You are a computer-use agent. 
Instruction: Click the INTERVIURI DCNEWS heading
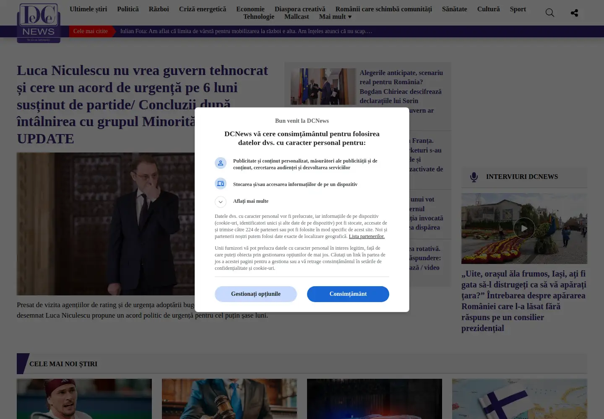point(522,177)
